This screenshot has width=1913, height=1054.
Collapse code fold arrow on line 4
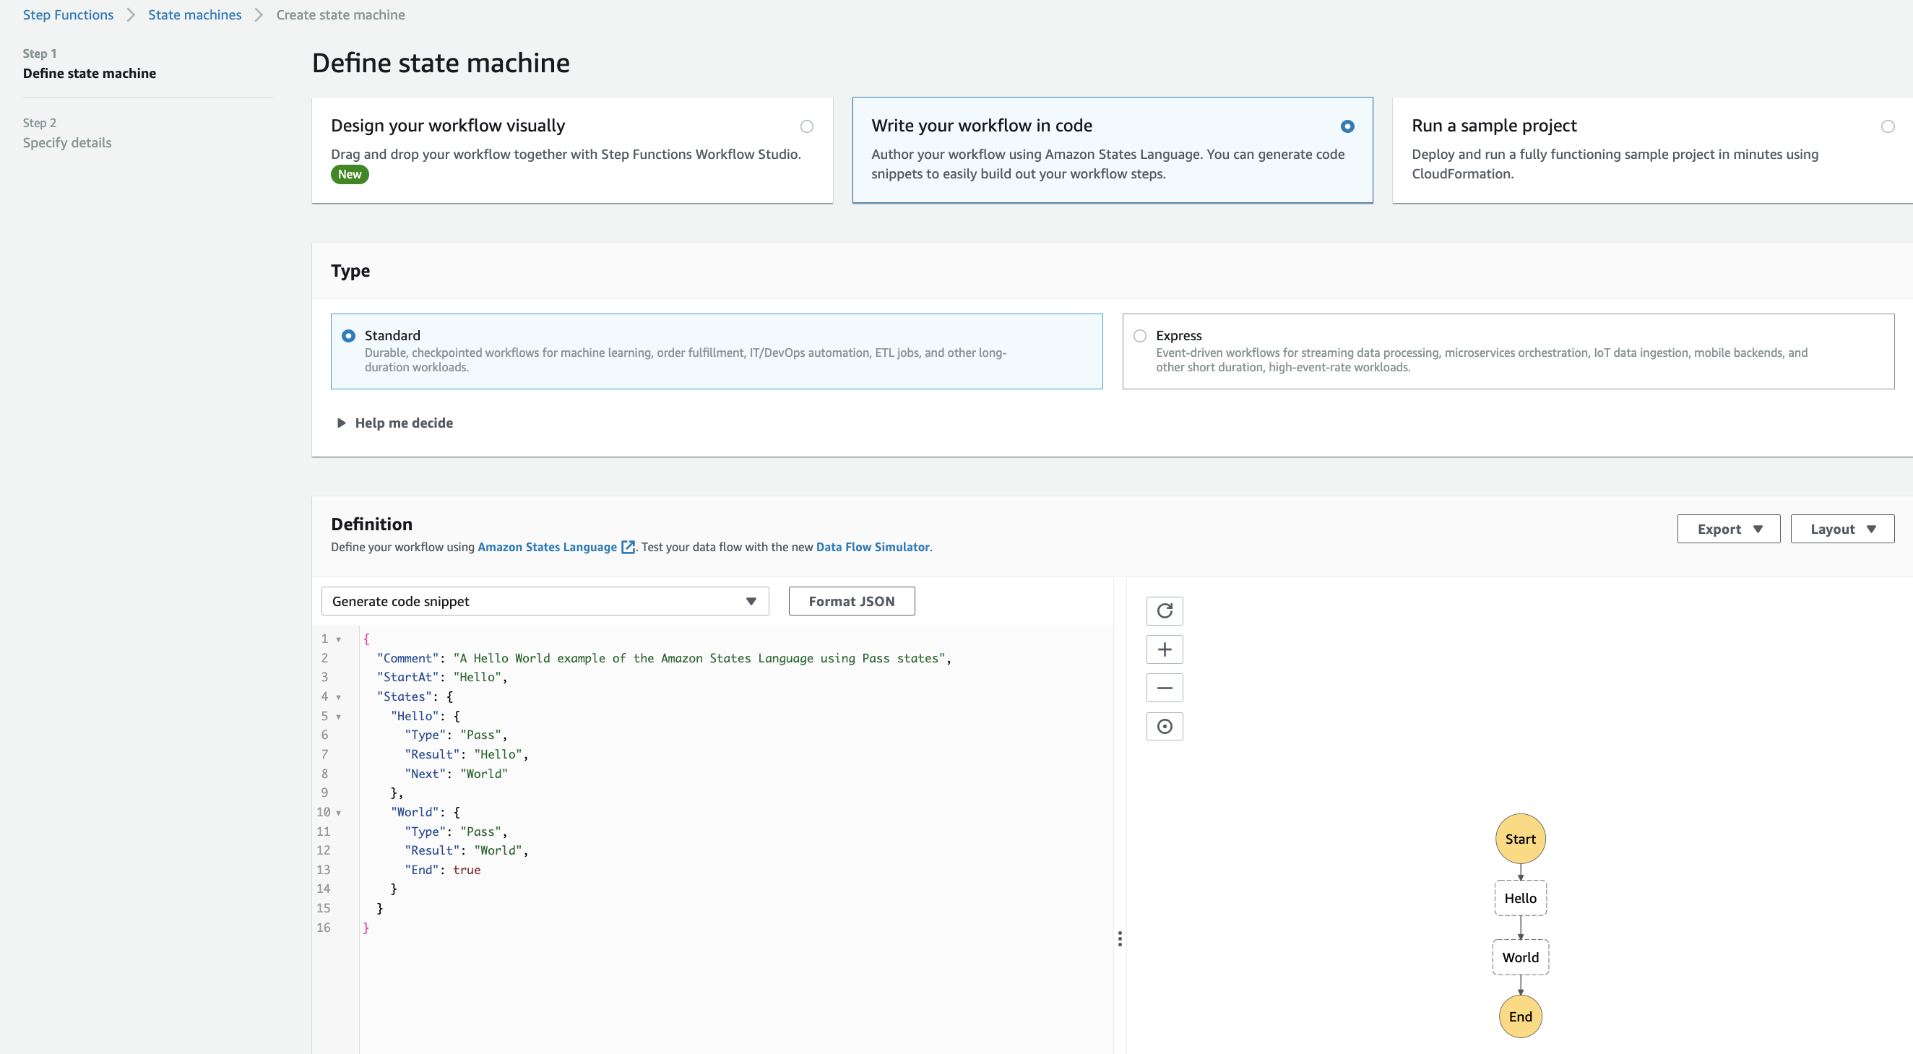(x=339, y=696)
